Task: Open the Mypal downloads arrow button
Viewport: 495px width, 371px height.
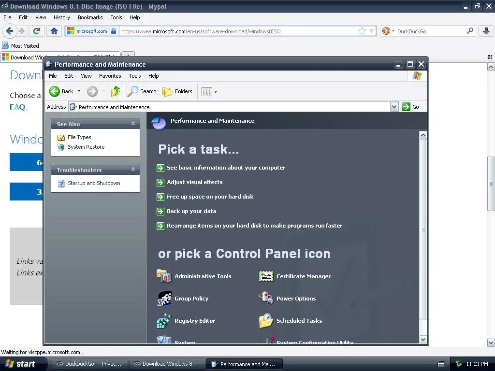Action: tap(486, 31)
